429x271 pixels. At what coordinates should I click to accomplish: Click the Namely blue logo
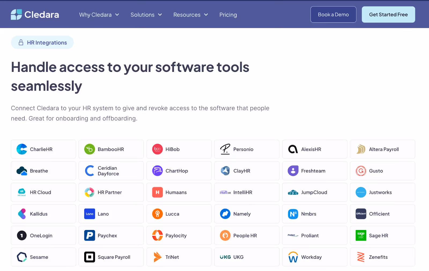225,214
